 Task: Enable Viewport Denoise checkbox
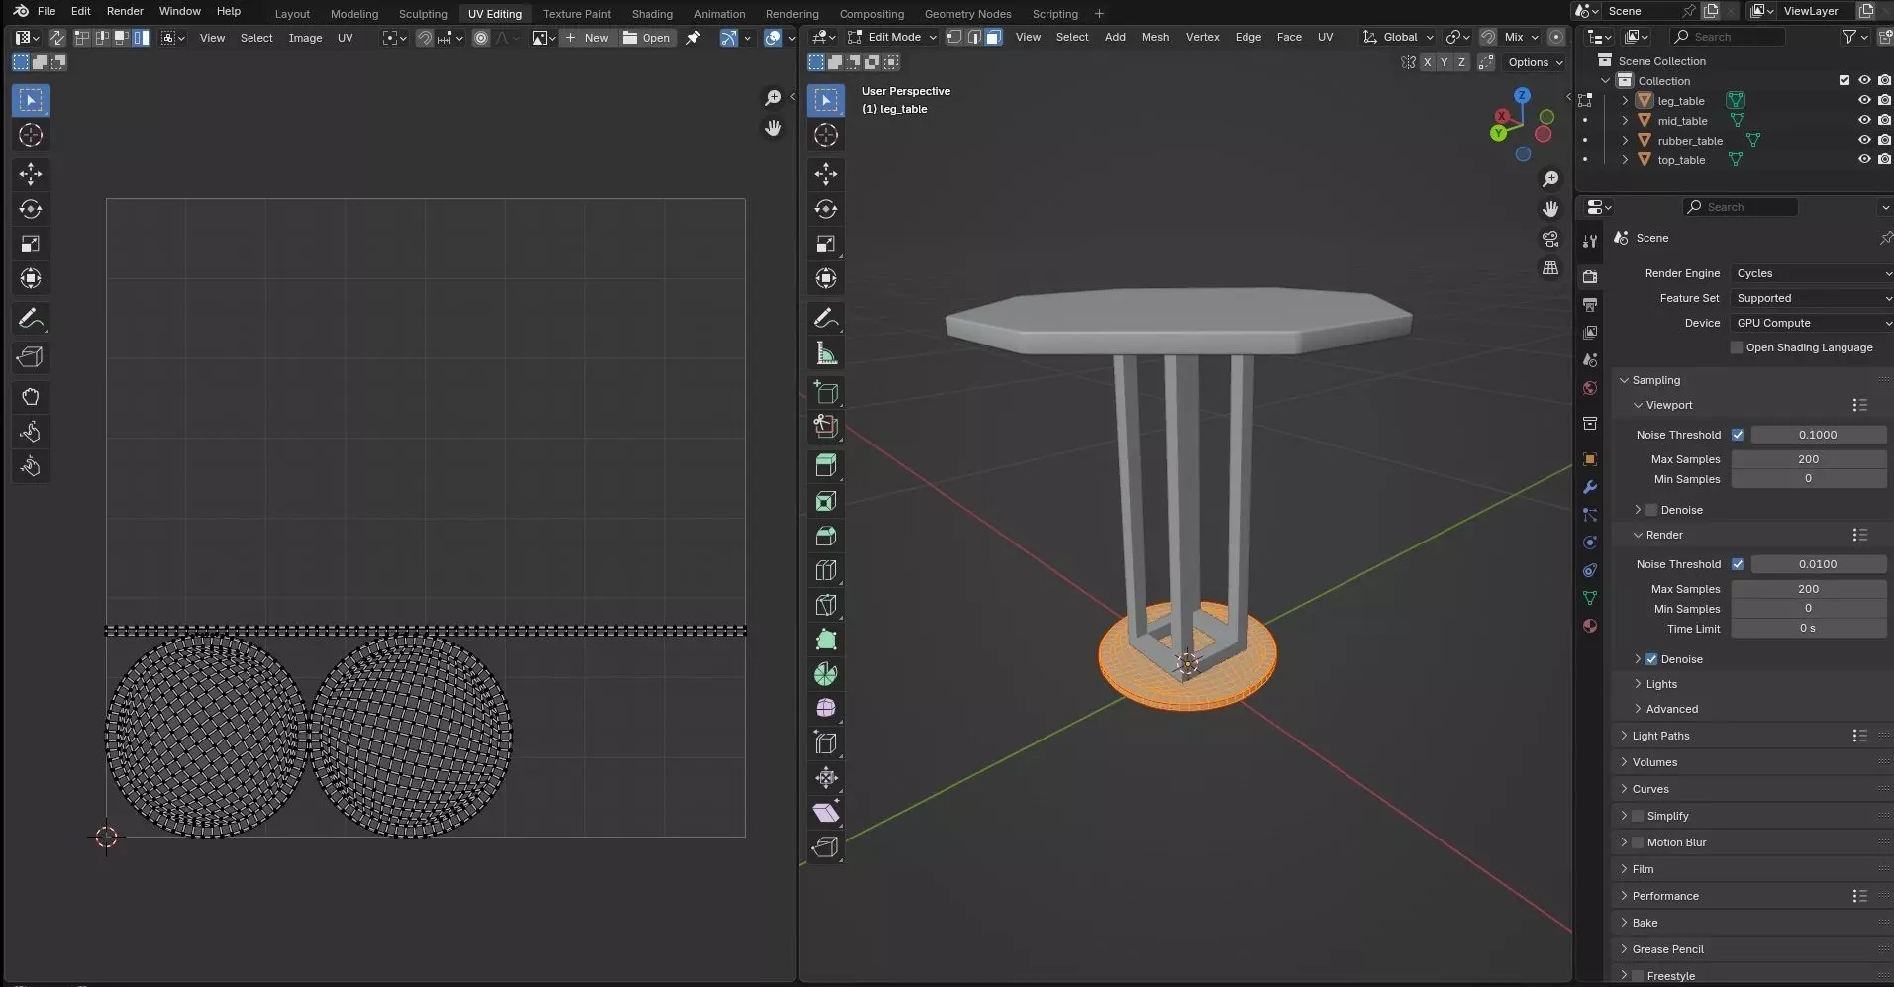[x=1651, y=510]
